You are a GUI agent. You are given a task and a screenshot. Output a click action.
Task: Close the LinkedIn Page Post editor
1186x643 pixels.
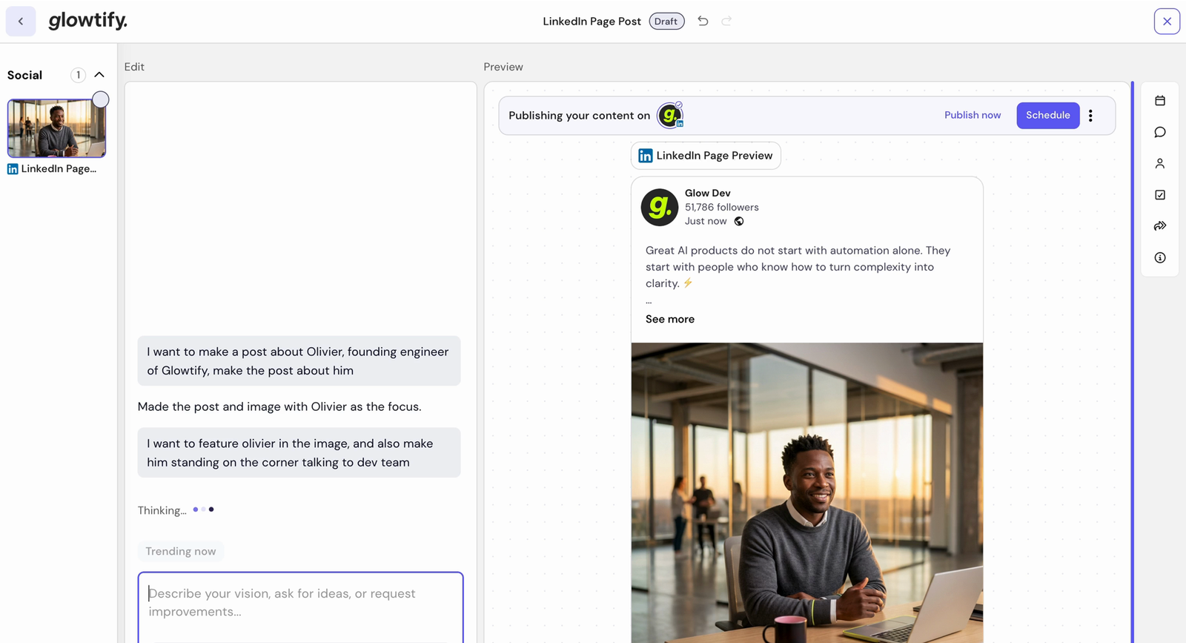tap(1167, 22)
